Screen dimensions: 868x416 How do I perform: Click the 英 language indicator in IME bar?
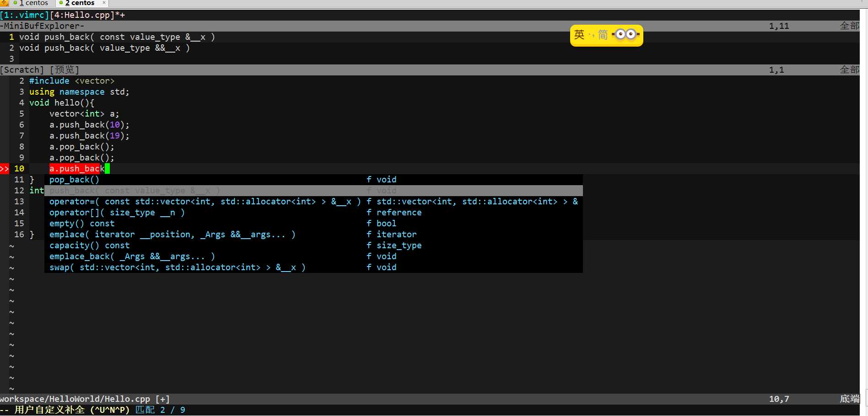(579, 35)
